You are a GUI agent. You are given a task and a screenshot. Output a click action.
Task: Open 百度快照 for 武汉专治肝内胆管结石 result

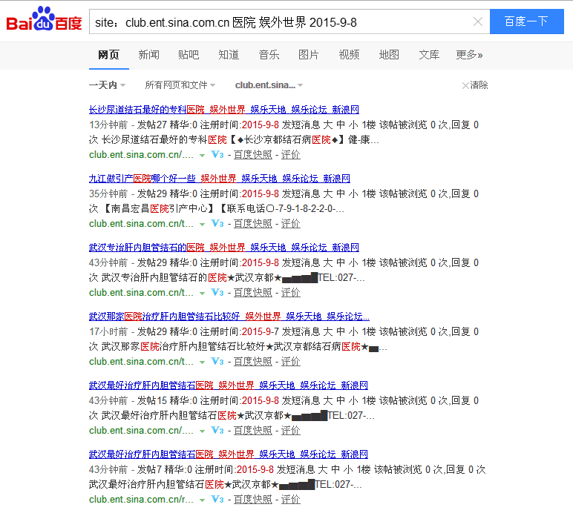coord(253,293)
